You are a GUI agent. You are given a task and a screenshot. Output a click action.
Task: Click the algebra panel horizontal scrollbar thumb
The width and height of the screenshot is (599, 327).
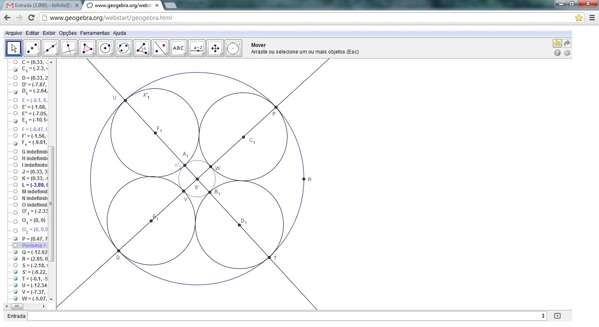(17, 306)
